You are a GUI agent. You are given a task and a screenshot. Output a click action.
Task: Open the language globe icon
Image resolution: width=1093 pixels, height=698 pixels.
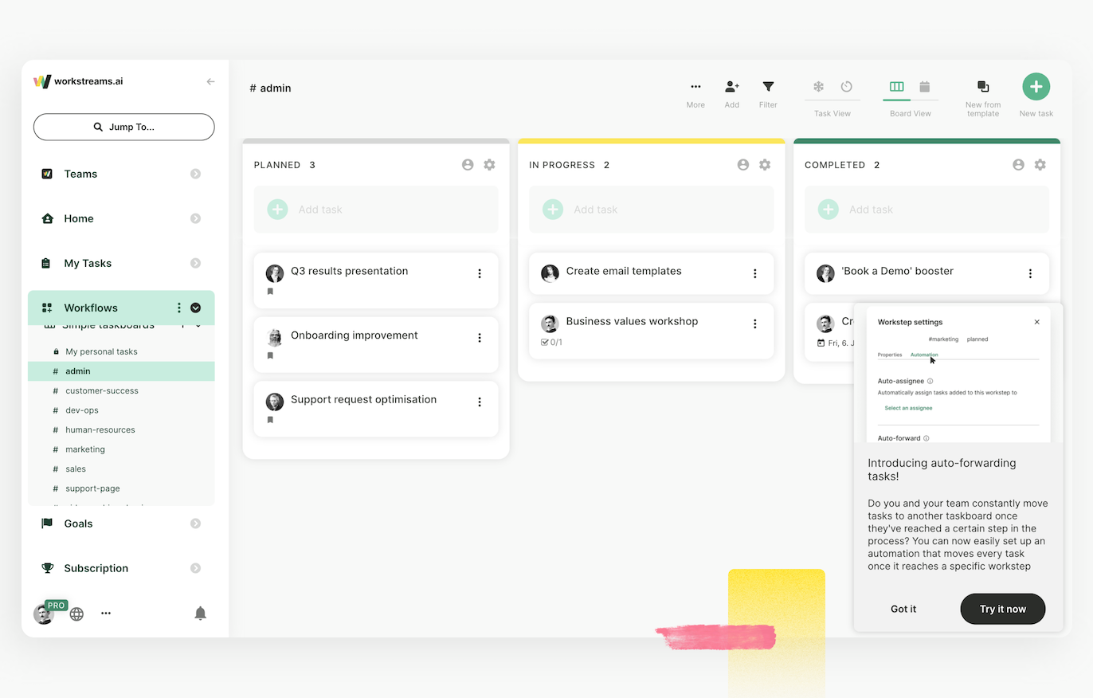pos(76,614)
